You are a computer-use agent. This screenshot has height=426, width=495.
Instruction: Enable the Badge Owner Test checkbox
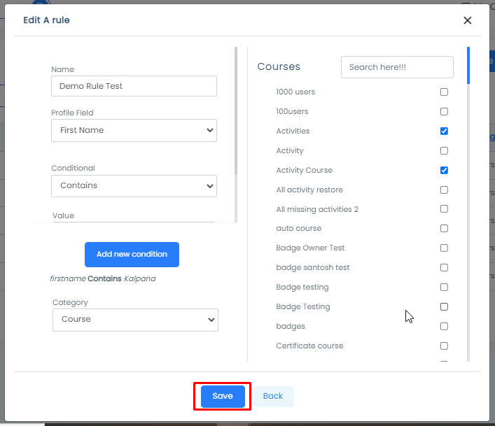[x=444, y=248]
